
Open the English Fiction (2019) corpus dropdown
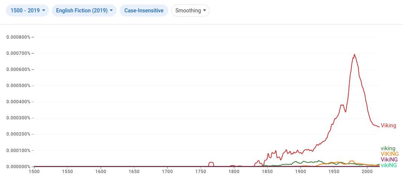[x=84, y=11]
